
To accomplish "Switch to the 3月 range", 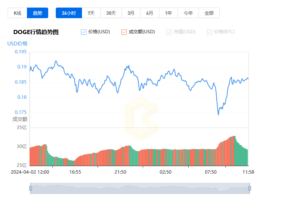I will (x=131, y=13).
